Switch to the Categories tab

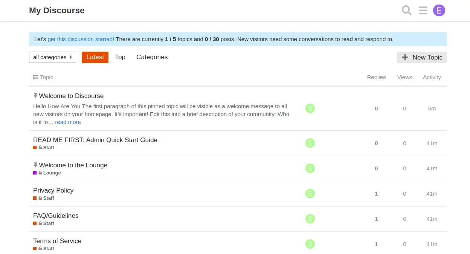[152, 57]
